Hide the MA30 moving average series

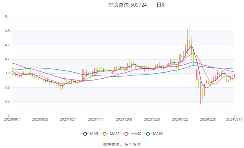tap(132, 134)
